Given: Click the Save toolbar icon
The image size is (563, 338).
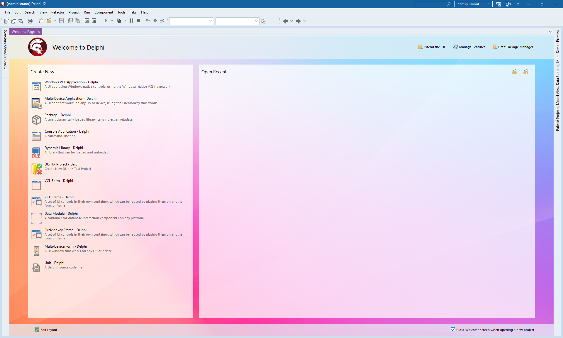Looking at the screenshot, I should 61,21.
